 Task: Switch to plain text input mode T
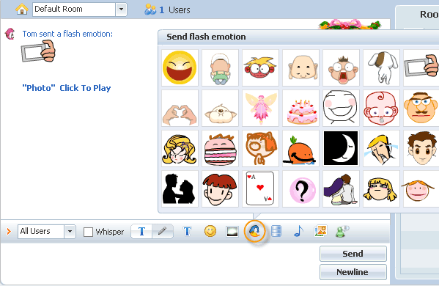coord(141,232)
